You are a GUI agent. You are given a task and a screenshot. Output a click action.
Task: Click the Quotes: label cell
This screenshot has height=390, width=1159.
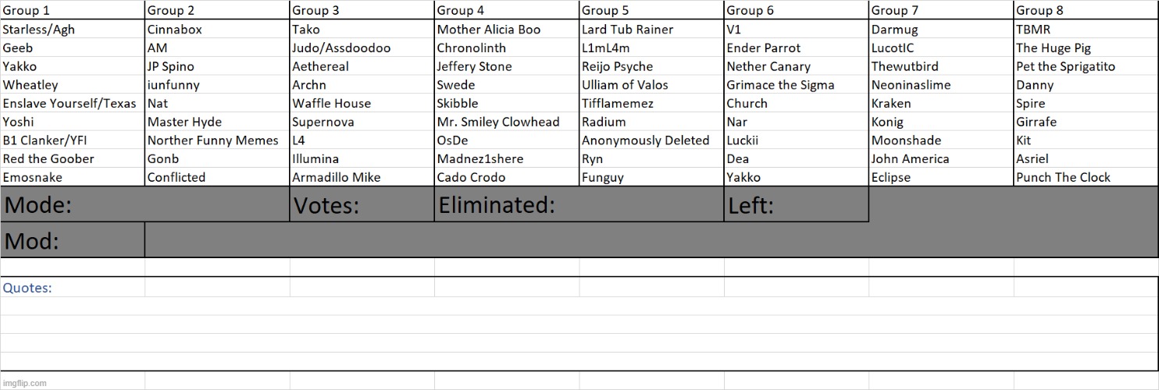(x=72, y=288)
